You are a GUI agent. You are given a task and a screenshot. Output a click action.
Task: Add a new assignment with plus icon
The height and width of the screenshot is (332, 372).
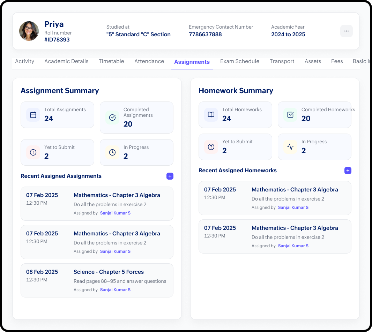tap(170, 176)
